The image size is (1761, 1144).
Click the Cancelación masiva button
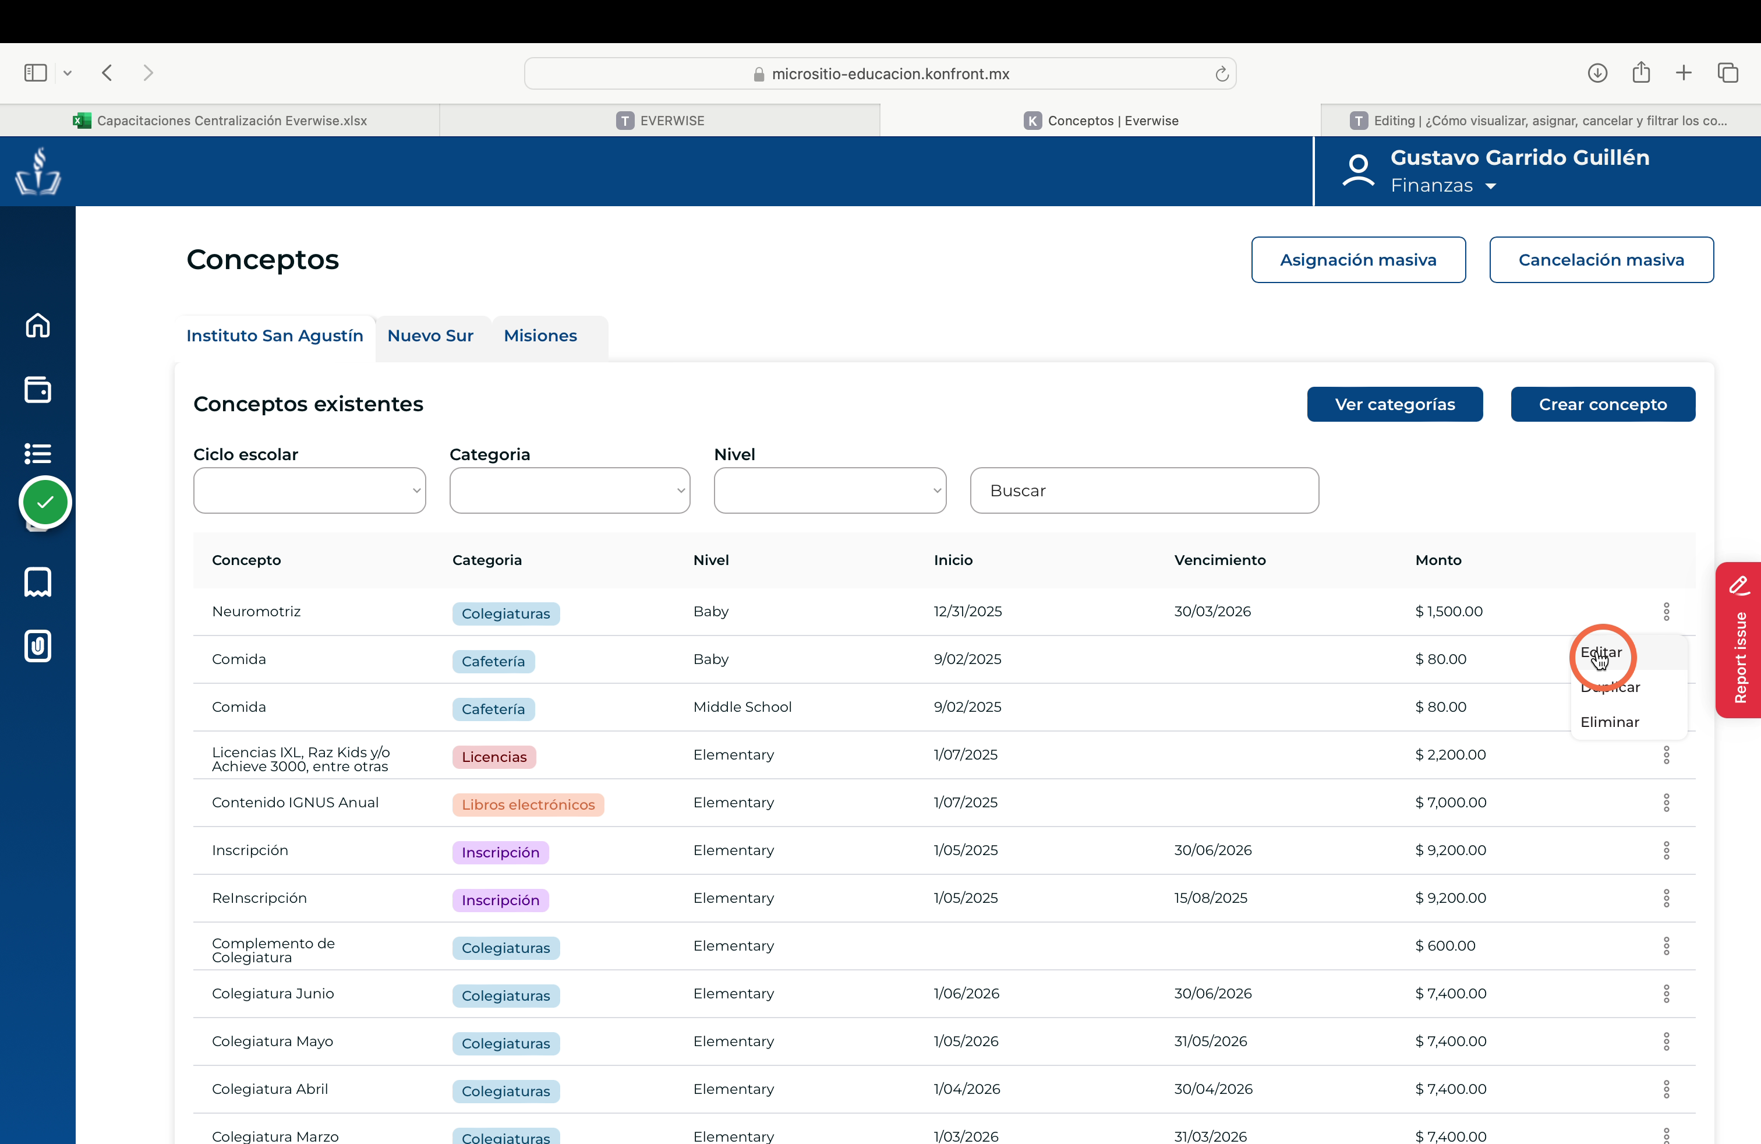pyautogui.click(x=1601, y=260)
